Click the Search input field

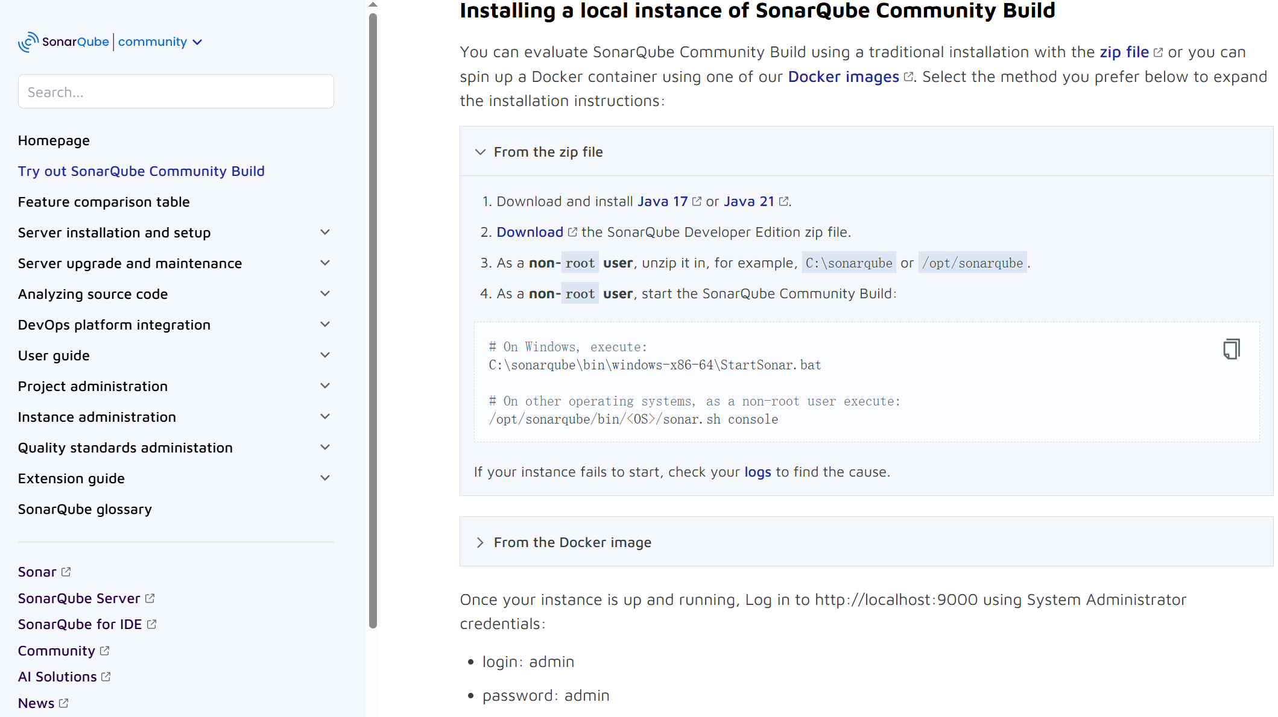[x=176, y=92]
